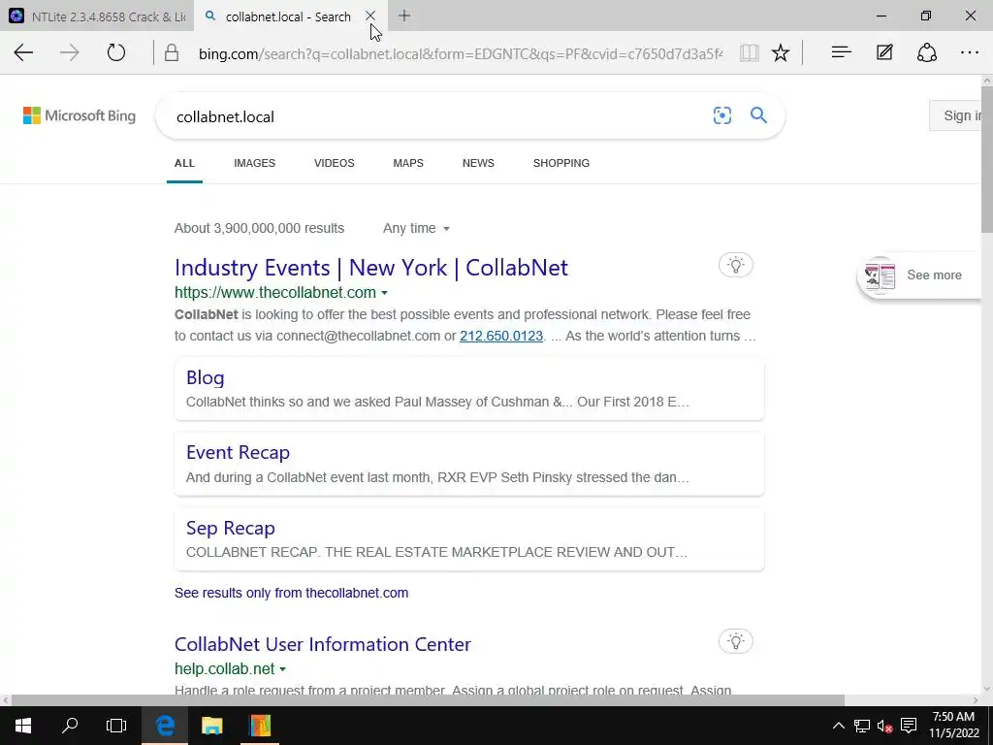Click the network icon in system tray

[861, 726]
